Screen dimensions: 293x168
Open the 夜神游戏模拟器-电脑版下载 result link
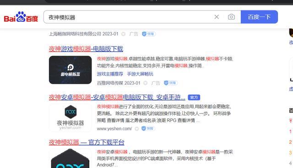pos(86,49)
